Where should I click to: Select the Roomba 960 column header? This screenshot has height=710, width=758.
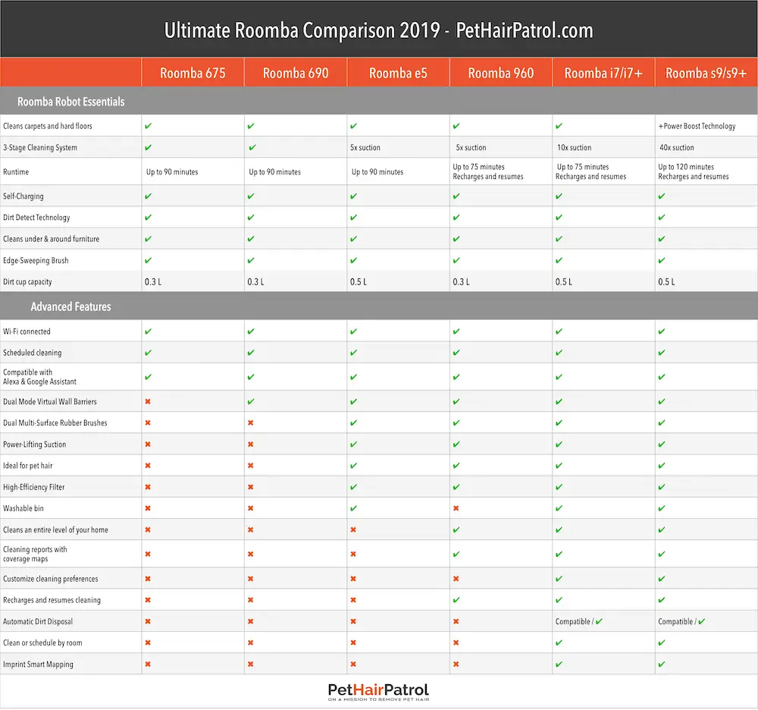coord(501,73)
